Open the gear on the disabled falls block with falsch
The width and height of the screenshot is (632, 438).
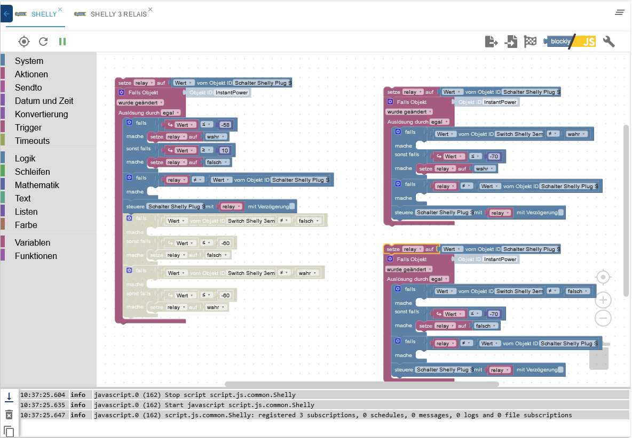coord(129,218)
